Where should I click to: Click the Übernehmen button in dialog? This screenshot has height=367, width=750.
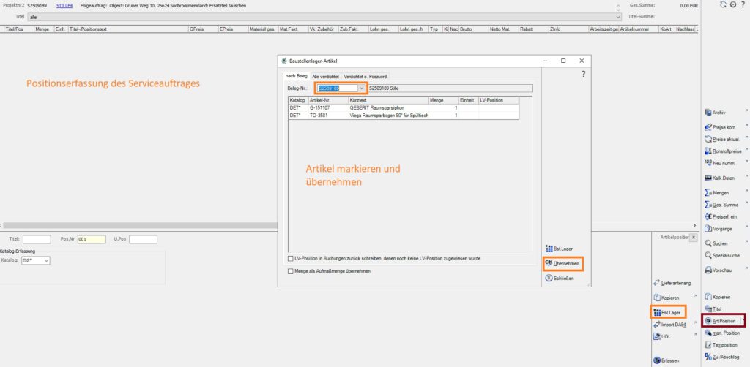pyautogui.click(x=562, y=263)
